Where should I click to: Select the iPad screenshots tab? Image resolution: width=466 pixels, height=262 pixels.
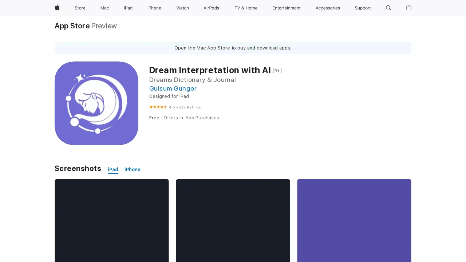tap(113, 169)
